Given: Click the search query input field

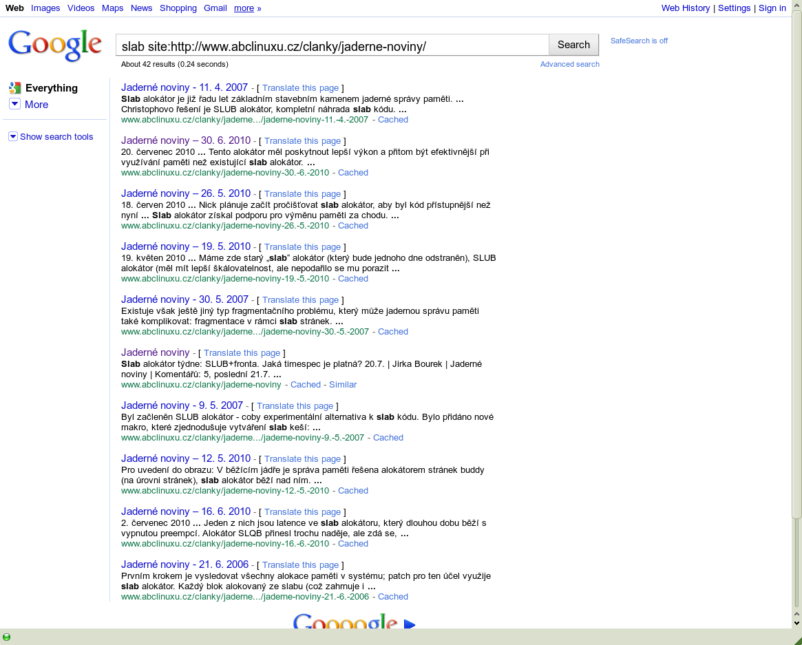Looking at the screenshot, I should pos(333,45).
